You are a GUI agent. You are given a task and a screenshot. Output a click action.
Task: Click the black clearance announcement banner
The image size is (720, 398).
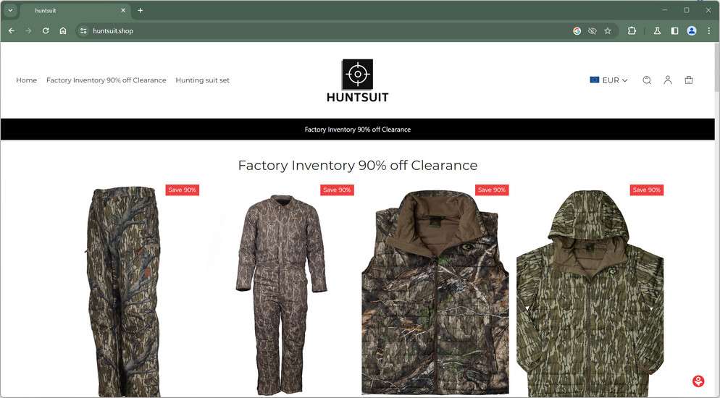(358, 130)
